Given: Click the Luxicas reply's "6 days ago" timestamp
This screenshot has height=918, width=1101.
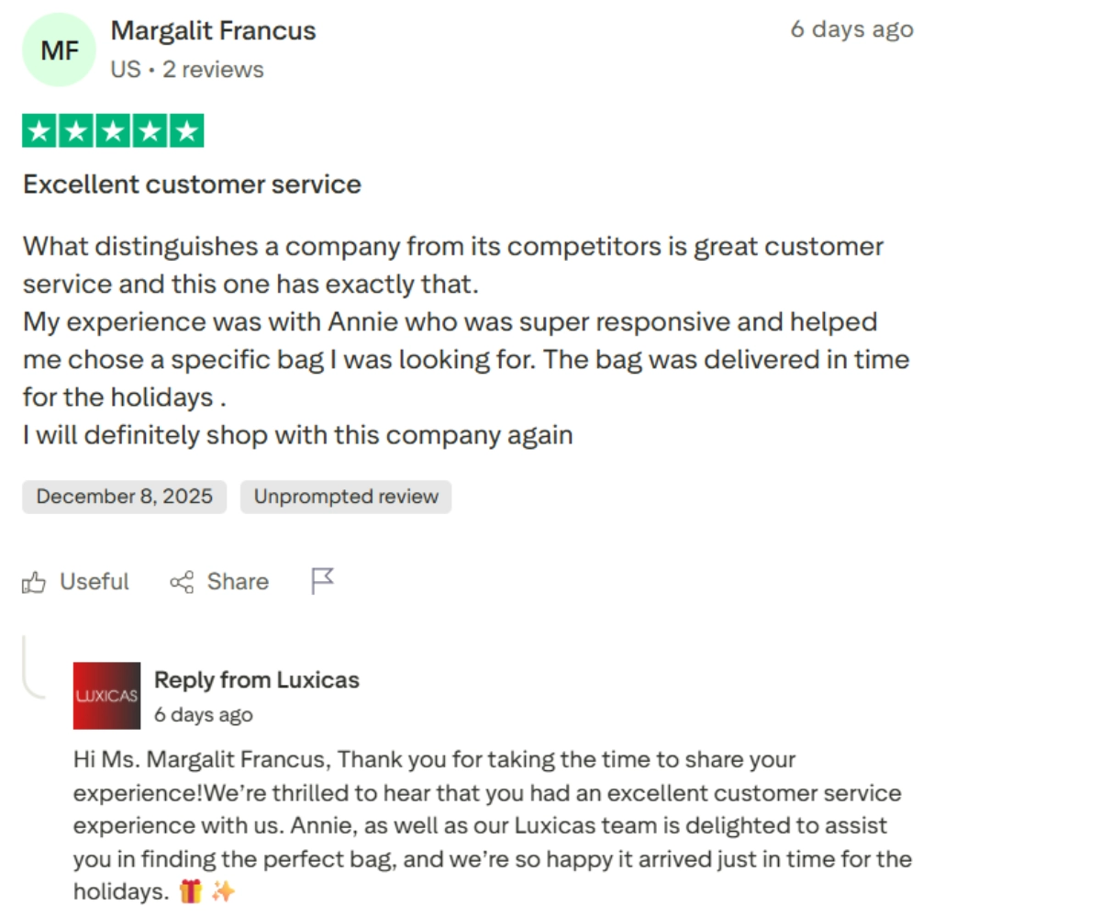Looking at the screenshot, I should tap(203, 714).
